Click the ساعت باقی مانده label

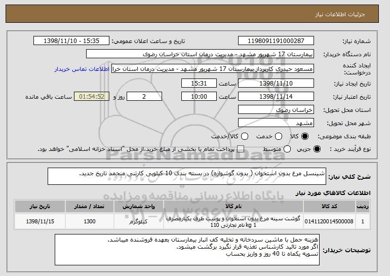tap(49, 97)
